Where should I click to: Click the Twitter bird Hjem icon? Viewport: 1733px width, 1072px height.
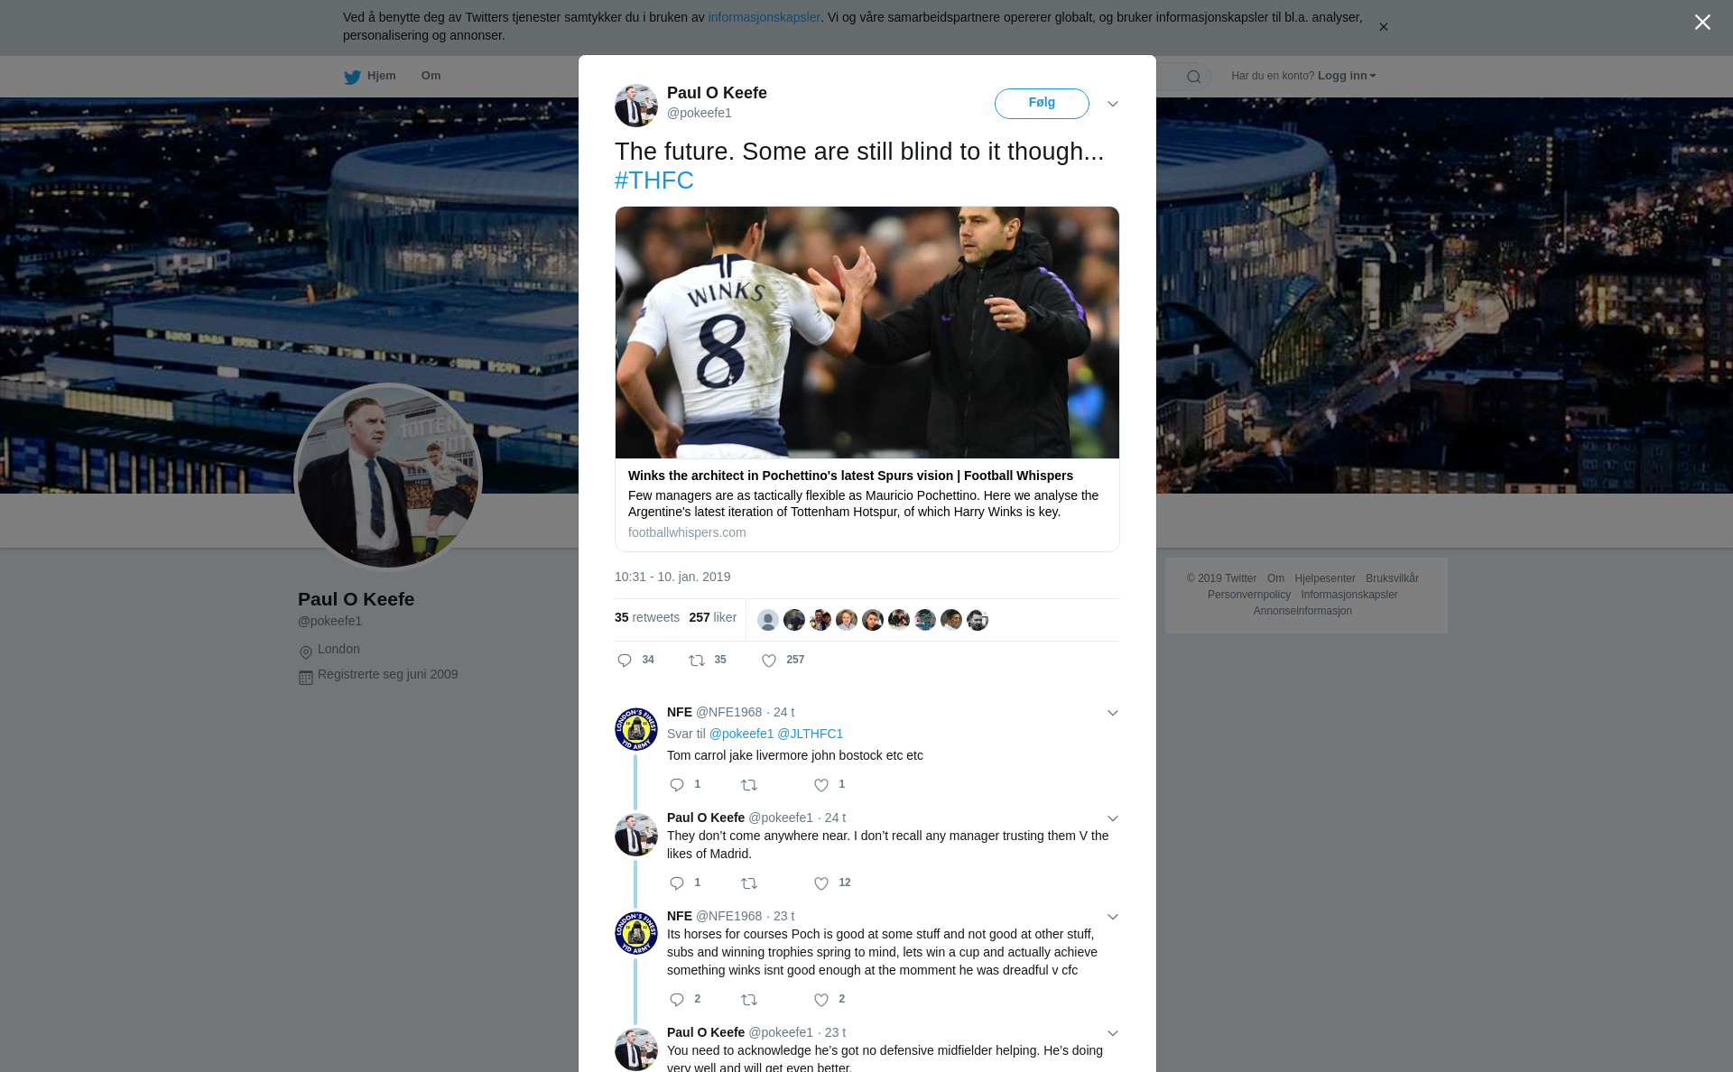tap(352, 77)
